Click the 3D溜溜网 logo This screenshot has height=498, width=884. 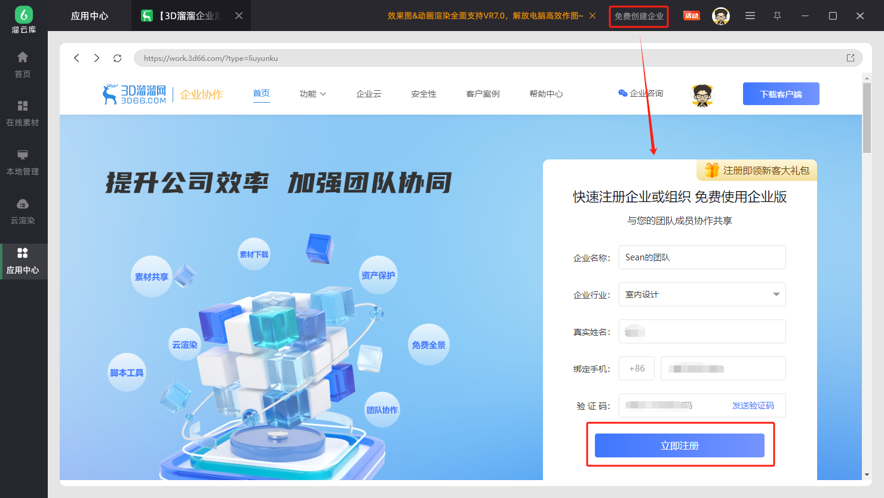134,94
